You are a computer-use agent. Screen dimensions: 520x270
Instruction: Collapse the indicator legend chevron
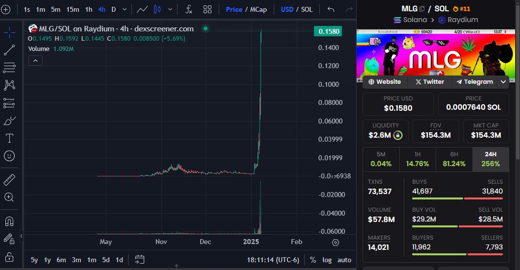(35, 61)
